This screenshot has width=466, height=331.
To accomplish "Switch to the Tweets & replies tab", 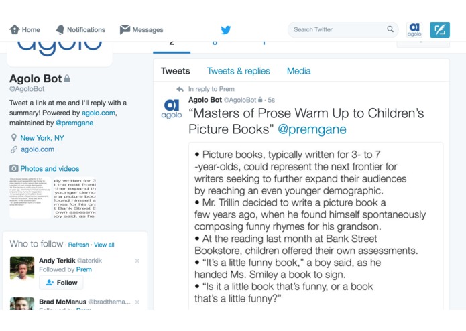I will (x=238, y=71).
